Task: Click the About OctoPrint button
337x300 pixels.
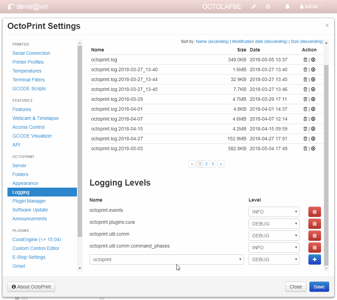Action: tap(31, 286)
